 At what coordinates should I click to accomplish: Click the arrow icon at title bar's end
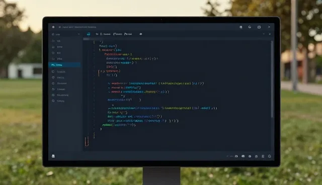click(269, 27)
